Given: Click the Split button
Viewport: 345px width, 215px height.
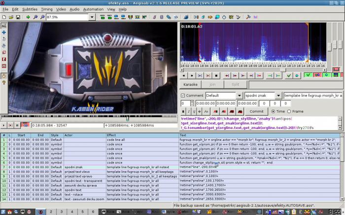Looking at the screenshot, I should coord(235,85).
